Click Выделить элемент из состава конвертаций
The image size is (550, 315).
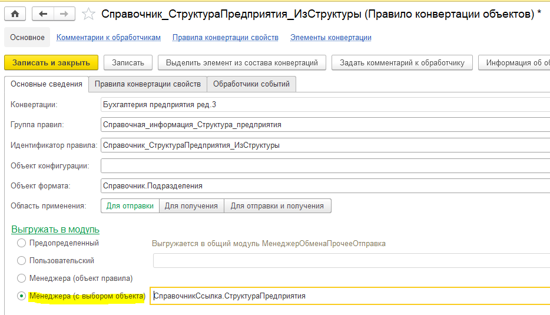(241, 62)
